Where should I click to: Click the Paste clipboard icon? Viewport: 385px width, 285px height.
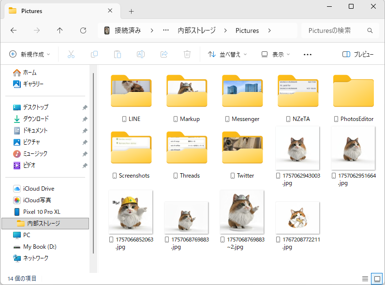point(118,54)
